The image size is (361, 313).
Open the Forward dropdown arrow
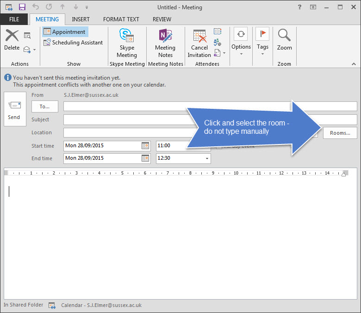pyautogui.click(x=35, y=50)
